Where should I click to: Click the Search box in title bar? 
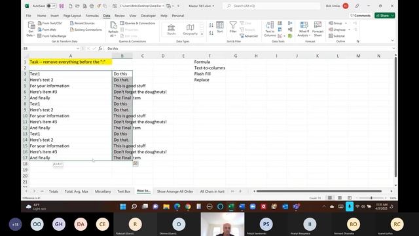coord(272,6)
